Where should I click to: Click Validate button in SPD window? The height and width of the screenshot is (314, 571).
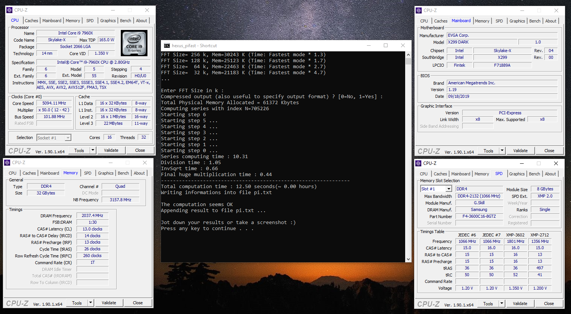(x=520, y=304)
